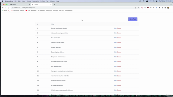Image resolution: width=173 pixels, height=97 pixels.
Task: Click the New Post button
Action: coord(133,19)
